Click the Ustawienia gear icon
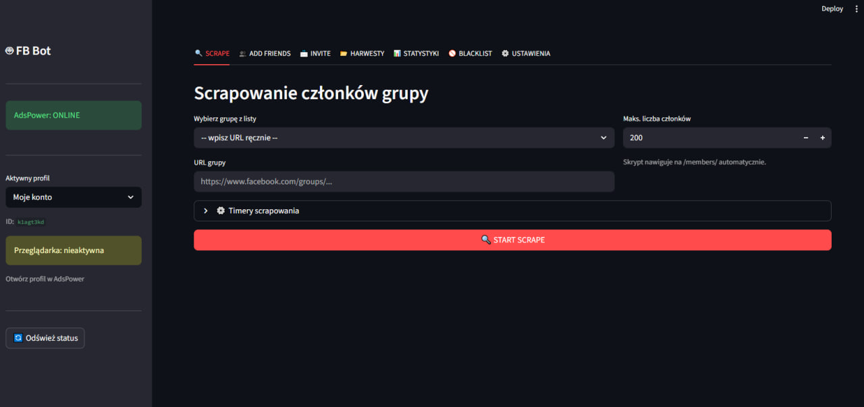Screen dimensions: 864x407 (505, 53)
